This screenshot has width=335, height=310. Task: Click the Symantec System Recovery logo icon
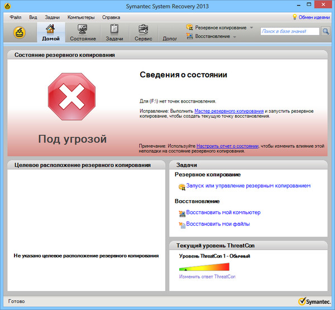[20, 32]
